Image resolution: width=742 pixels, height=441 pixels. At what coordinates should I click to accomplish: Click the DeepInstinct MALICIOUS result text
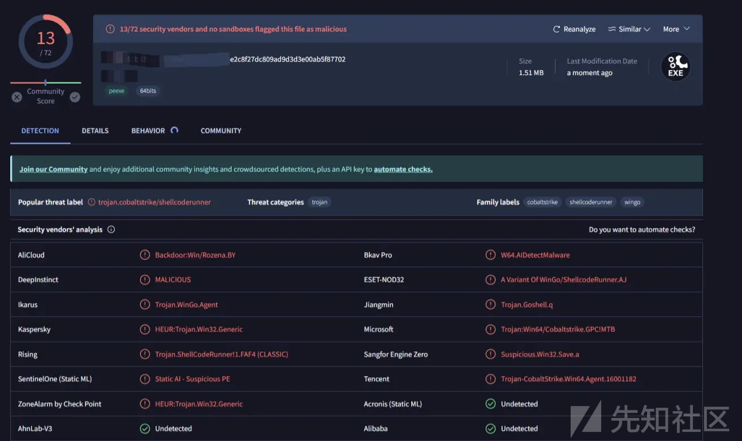point(173,280)
